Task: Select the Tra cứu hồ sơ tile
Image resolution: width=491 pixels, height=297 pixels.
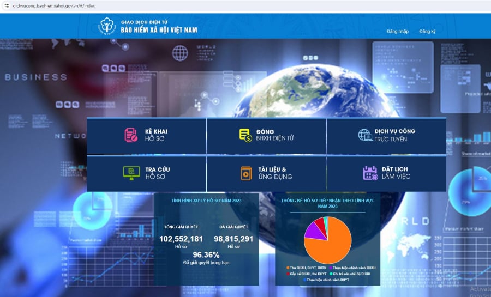Action: pyautogui.click(x=147, y=173)
